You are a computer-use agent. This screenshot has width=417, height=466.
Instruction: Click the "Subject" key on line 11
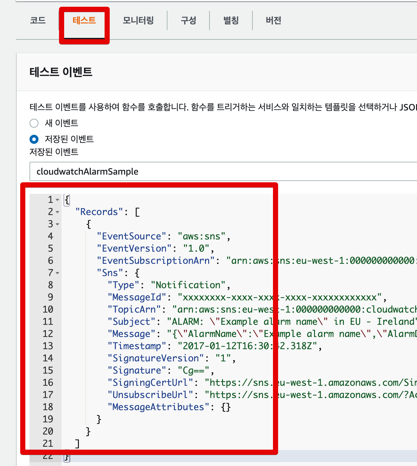(132, 322)
